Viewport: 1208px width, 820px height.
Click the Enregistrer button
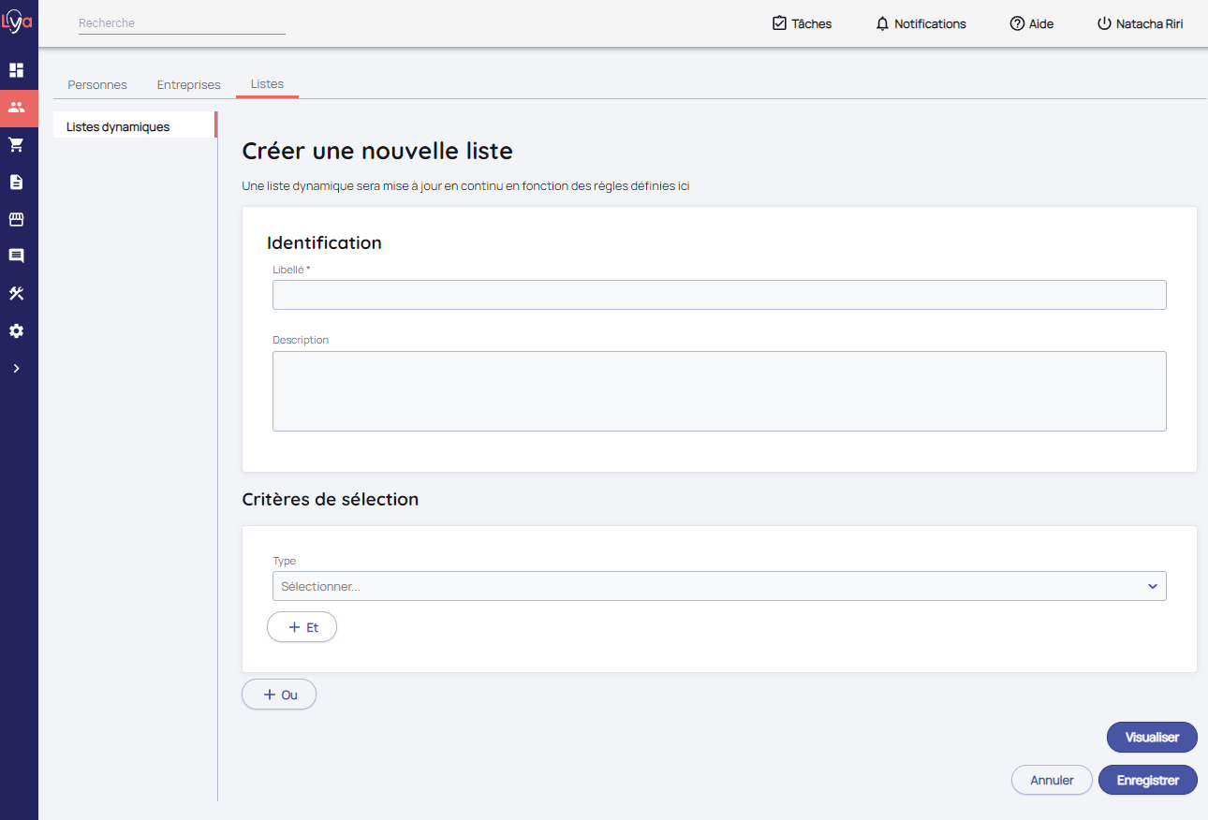click(x=1147, y=780)
